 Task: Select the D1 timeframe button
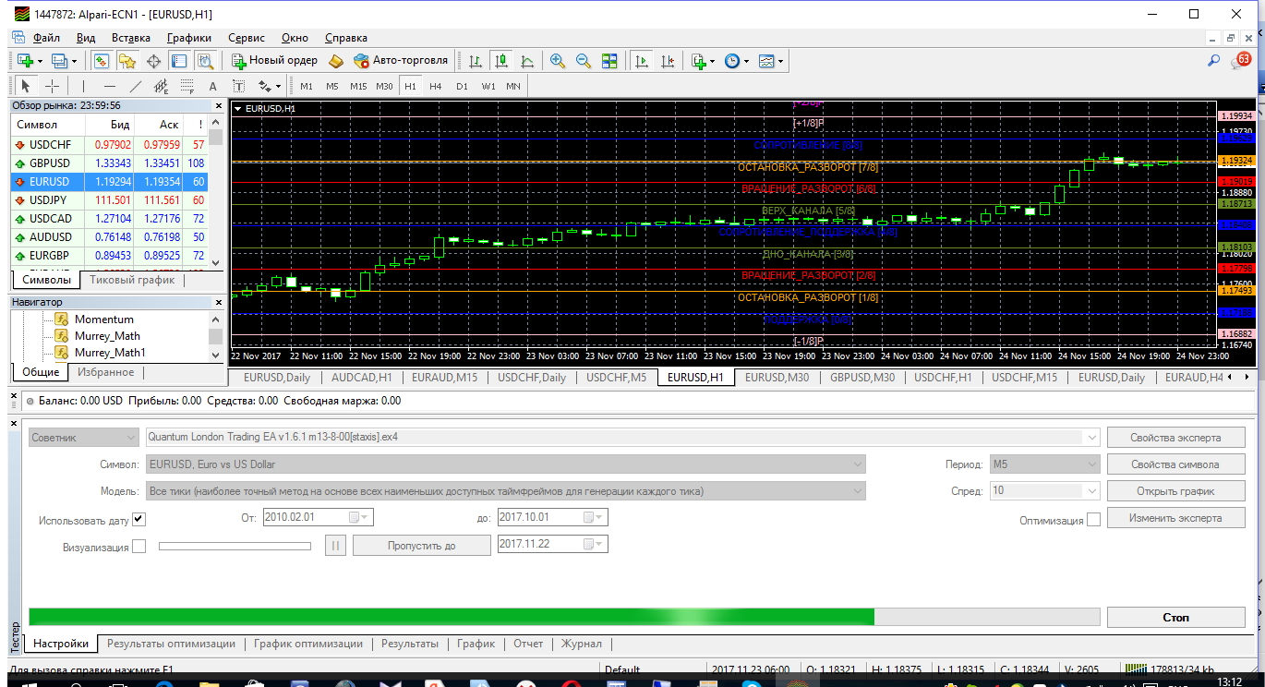click(462, 86)
